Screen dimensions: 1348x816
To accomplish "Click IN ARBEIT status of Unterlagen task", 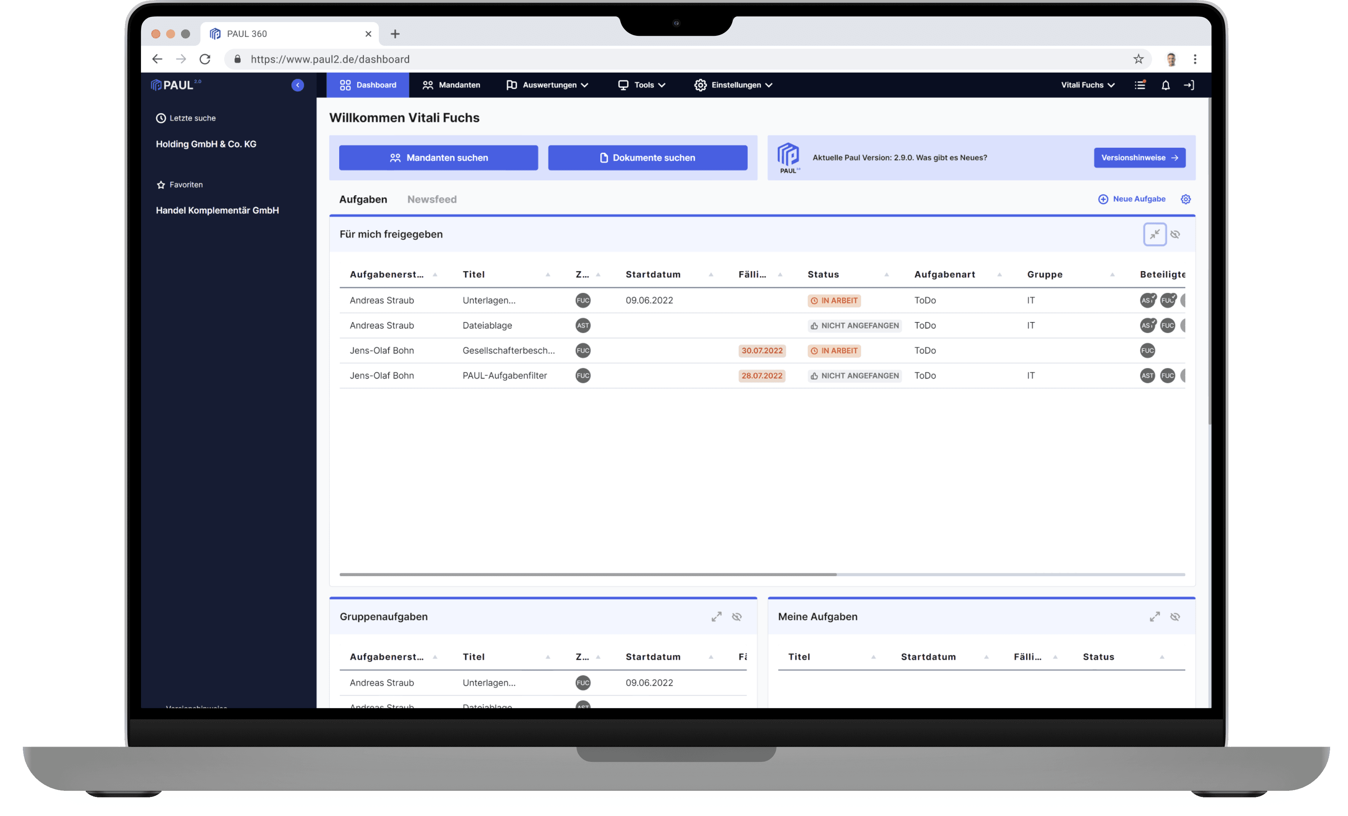I will 834,300.
